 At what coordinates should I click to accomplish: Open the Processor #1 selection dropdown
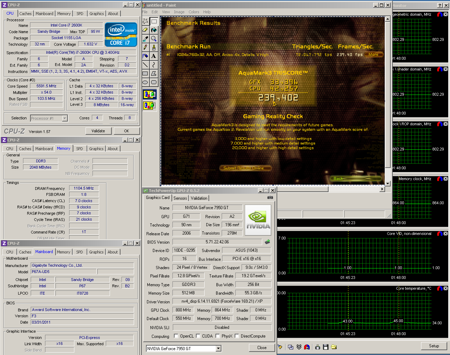pos(65,118)
